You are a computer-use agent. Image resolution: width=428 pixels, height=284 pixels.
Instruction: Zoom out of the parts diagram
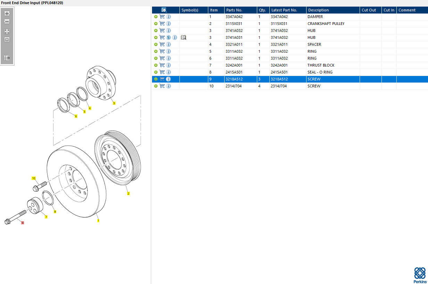7,21
